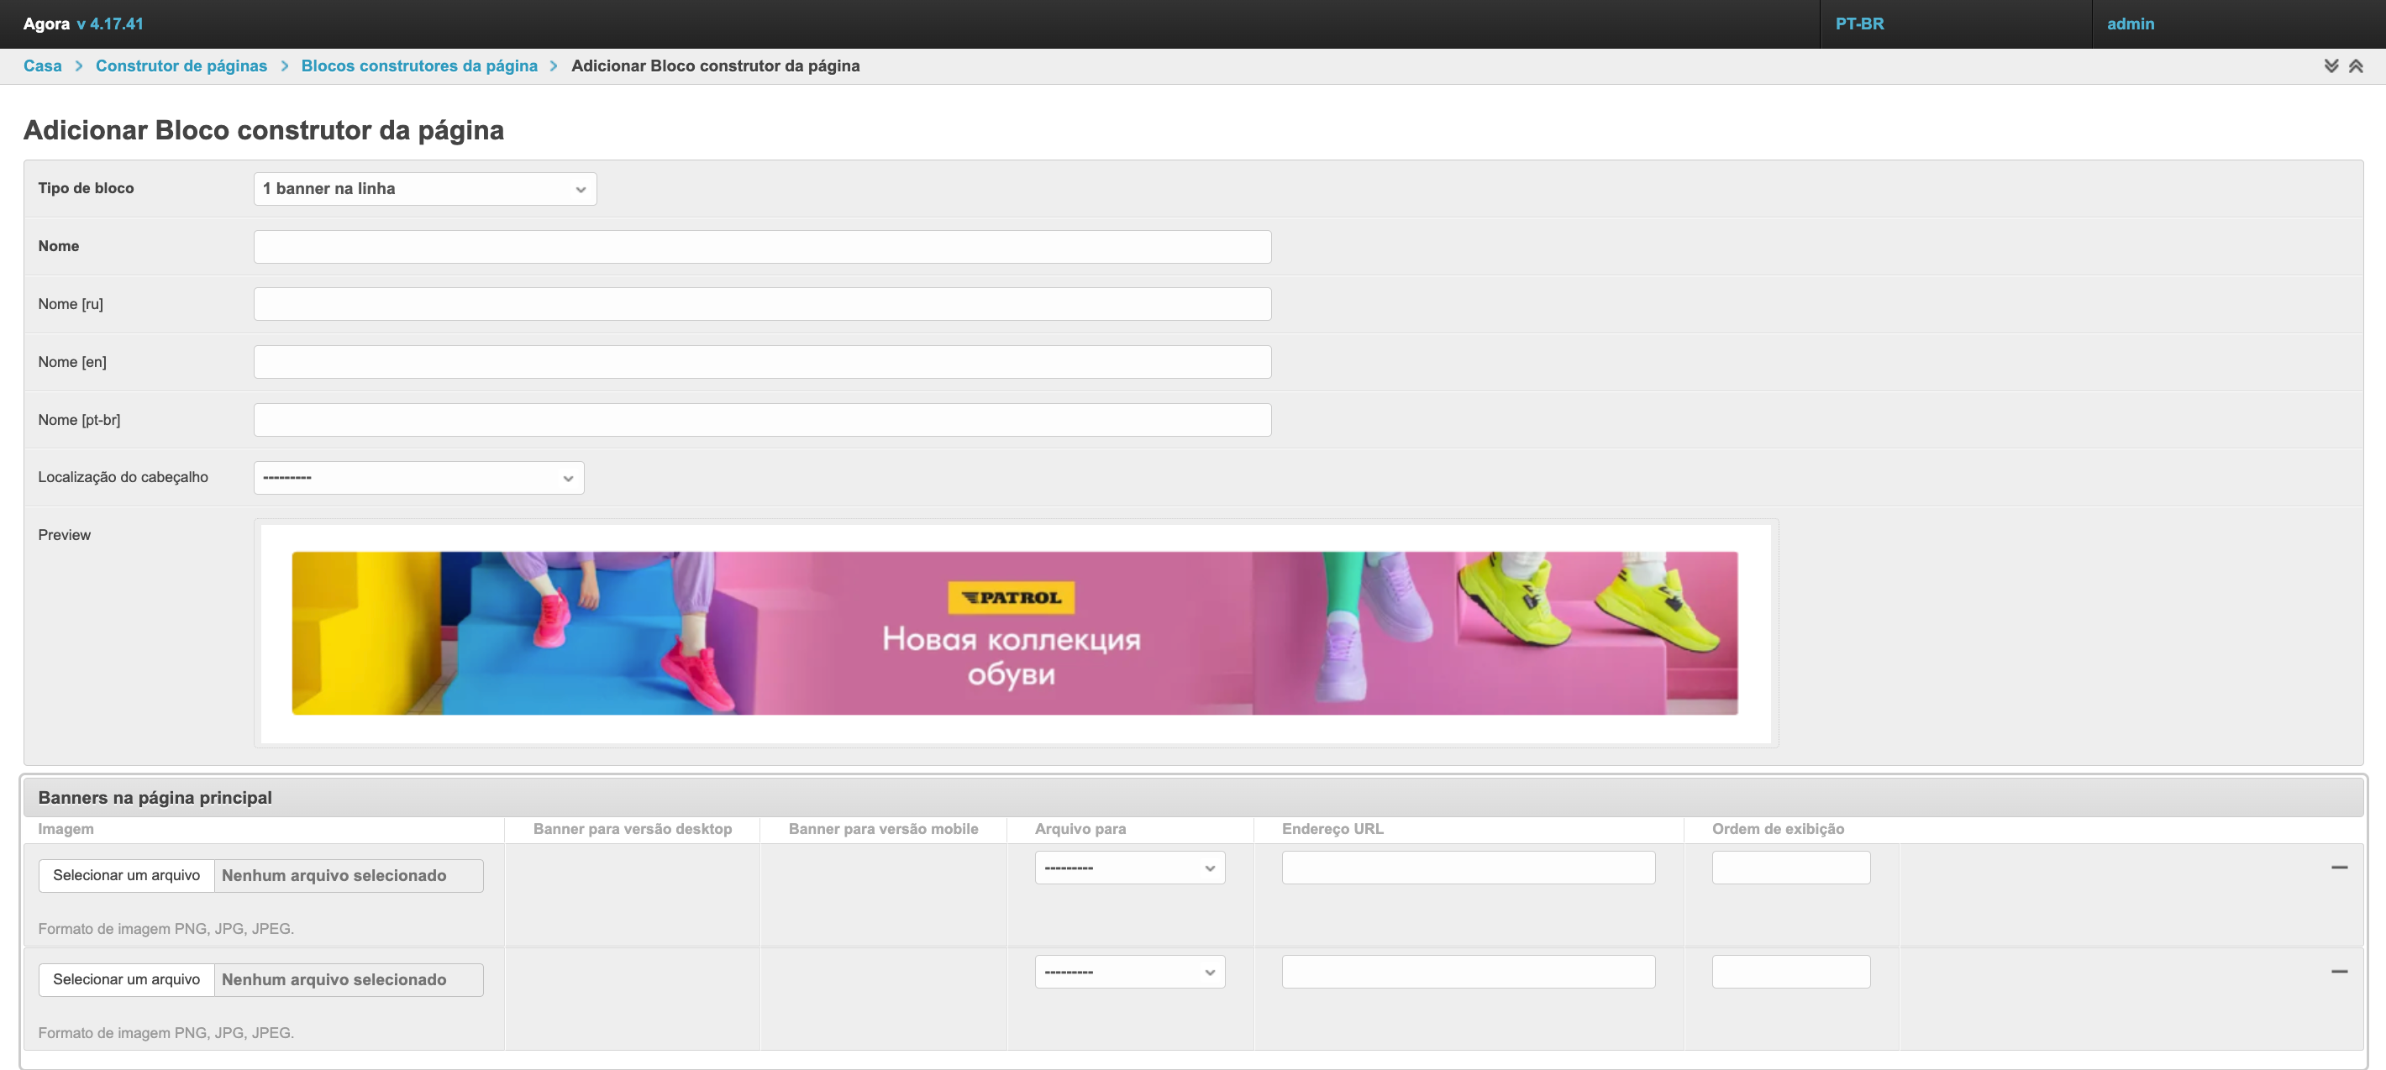Expand first row Arquivo para dropdown
The height and width of the screenshot is (1070, 2386).
click(1129, 868)
